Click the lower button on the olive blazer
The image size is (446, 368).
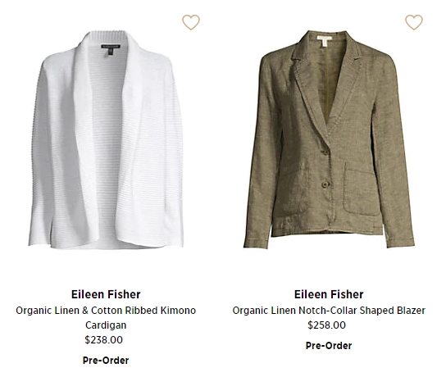[325, 184]
